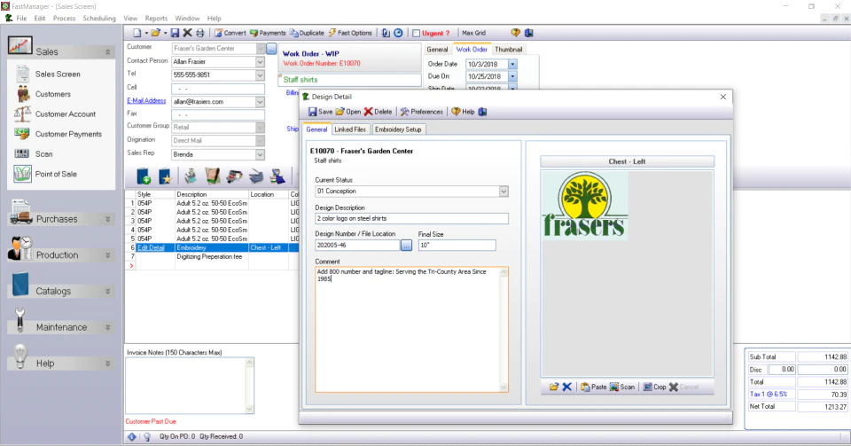This screenshot has height=446, width=851.
Task: Click Help in Design Detail toolbar
Action: [x=464, y=112]
